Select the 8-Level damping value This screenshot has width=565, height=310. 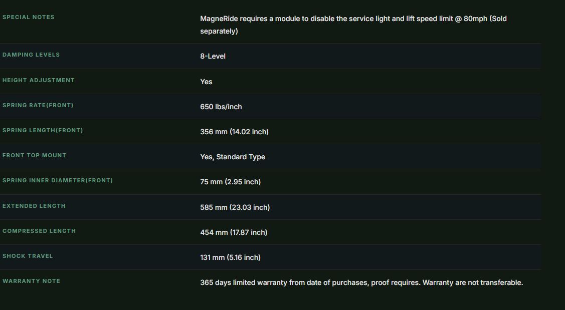click(x=213, y=56)
